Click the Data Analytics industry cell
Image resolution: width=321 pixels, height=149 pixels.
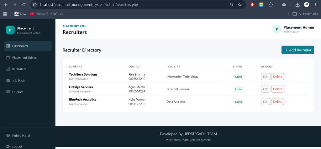point(176,102)
